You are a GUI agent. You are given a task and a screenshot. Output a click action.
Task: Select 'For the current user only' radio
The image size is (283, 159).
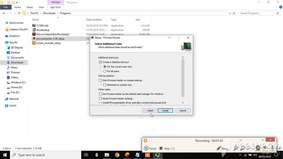(x=105, y=67)
